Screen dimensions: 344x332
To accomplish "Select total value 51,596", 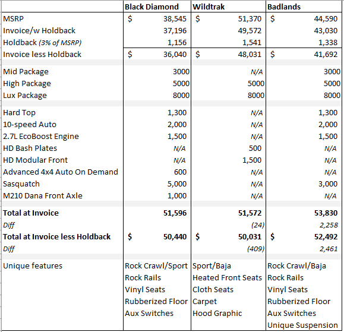I will 175,213.
